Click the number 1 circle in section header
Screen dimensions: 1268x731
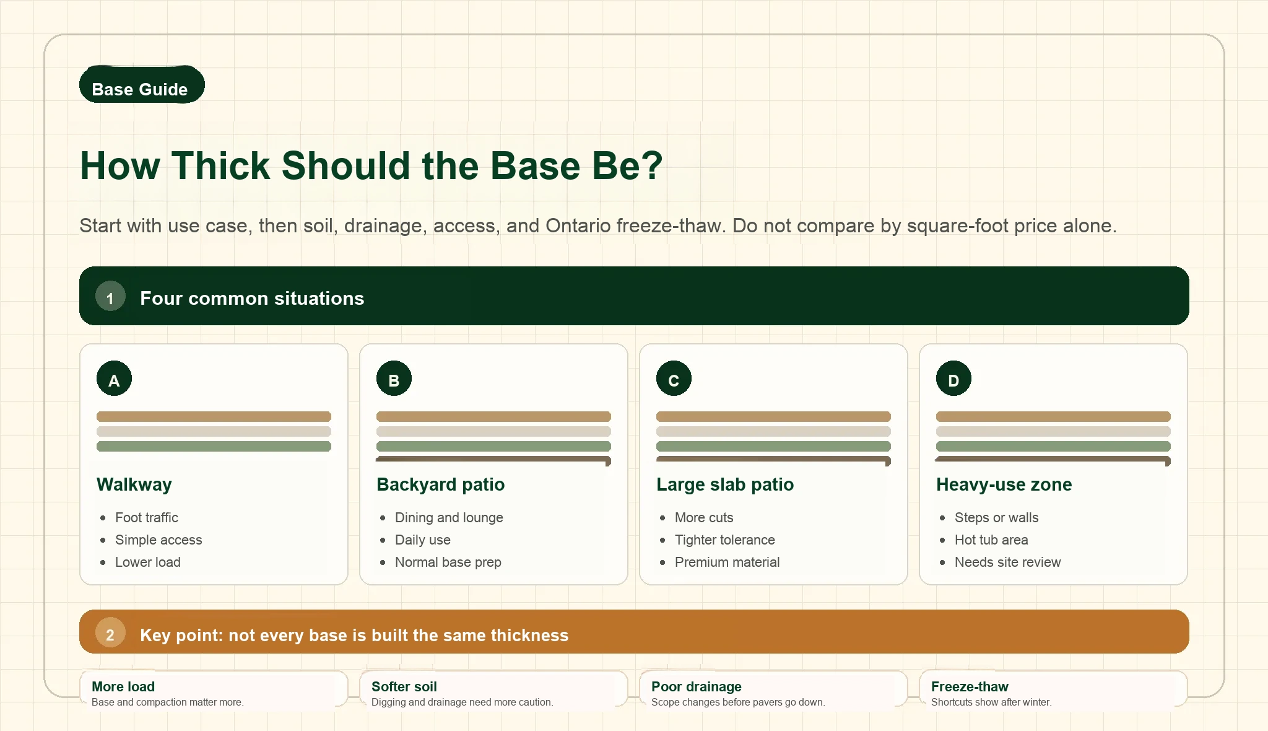pos(110,296)
